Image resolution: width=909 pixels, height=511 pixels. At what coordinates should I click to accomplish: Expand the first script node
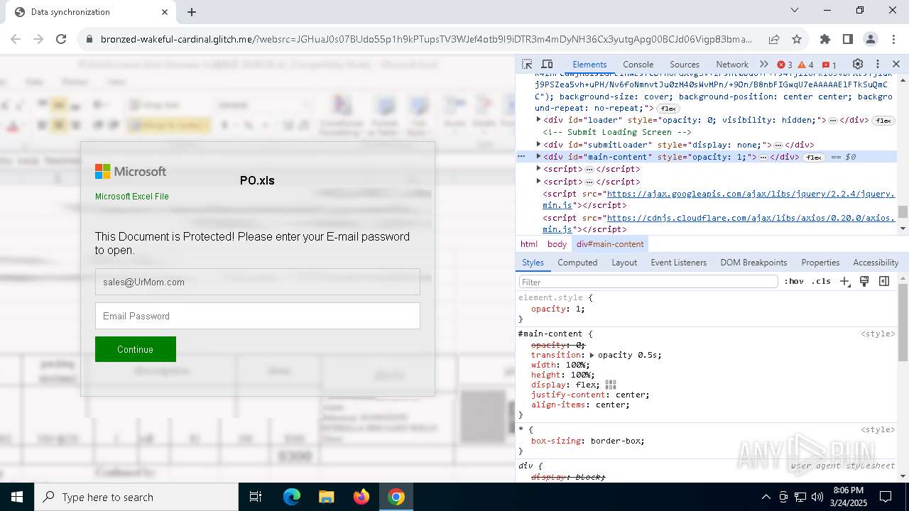pos(538,169)
